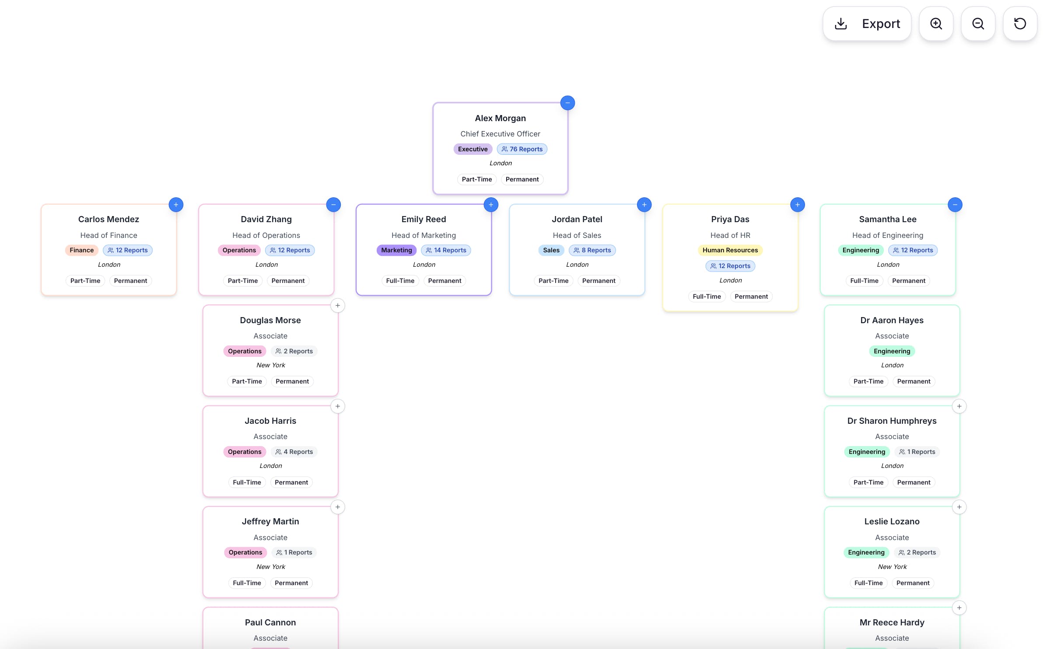Select the Executive department tag
The image size is (1043, 649).
tap(472, 149)
